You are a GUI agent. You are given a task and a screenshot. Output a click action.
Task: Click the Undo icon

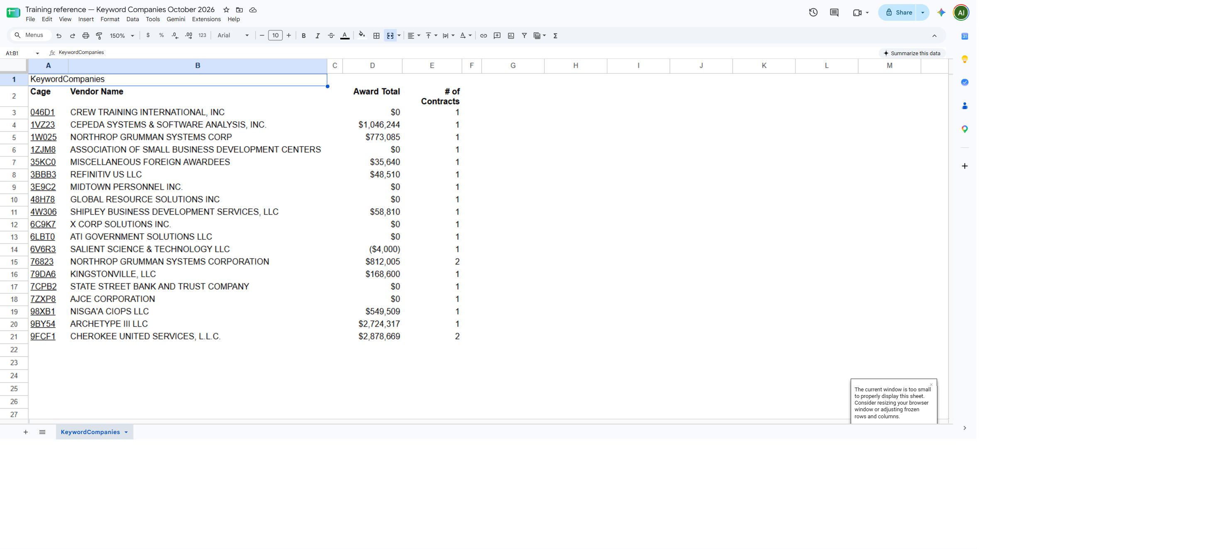[x=59, y=36]
